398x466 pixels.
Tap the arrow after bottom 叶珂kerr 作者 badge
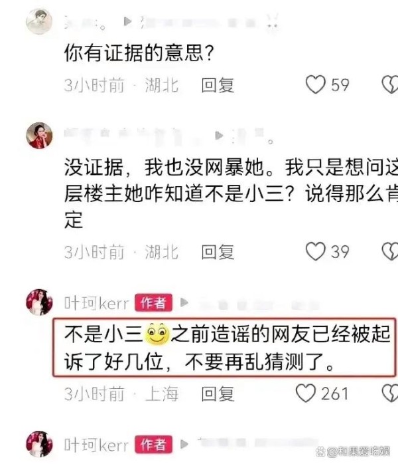[x=184, y=444]
